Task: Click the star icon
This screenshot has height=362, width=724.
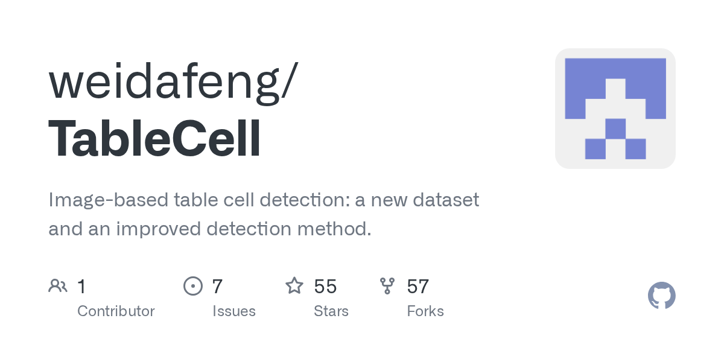Action: [294, 285]
